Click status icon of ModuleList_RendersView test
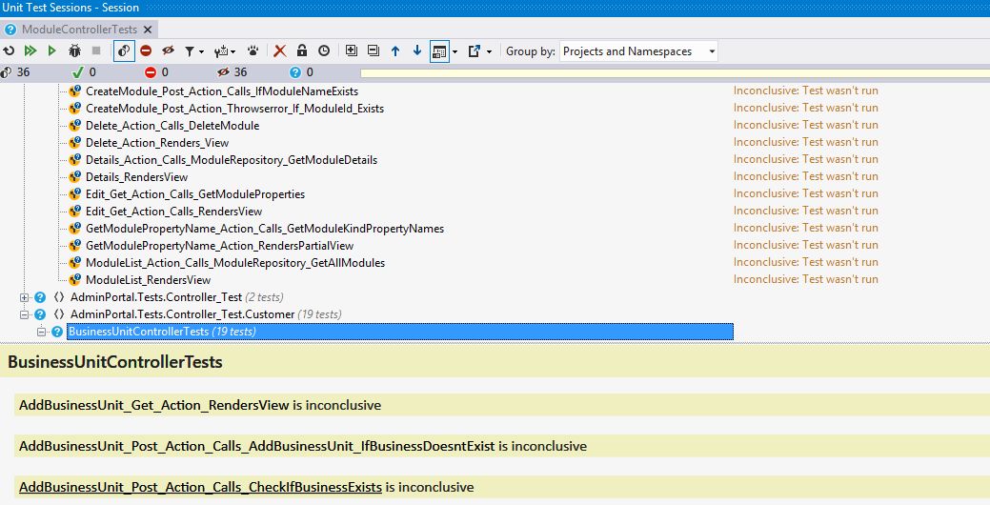Screen dimensions: 990x505 75,278
